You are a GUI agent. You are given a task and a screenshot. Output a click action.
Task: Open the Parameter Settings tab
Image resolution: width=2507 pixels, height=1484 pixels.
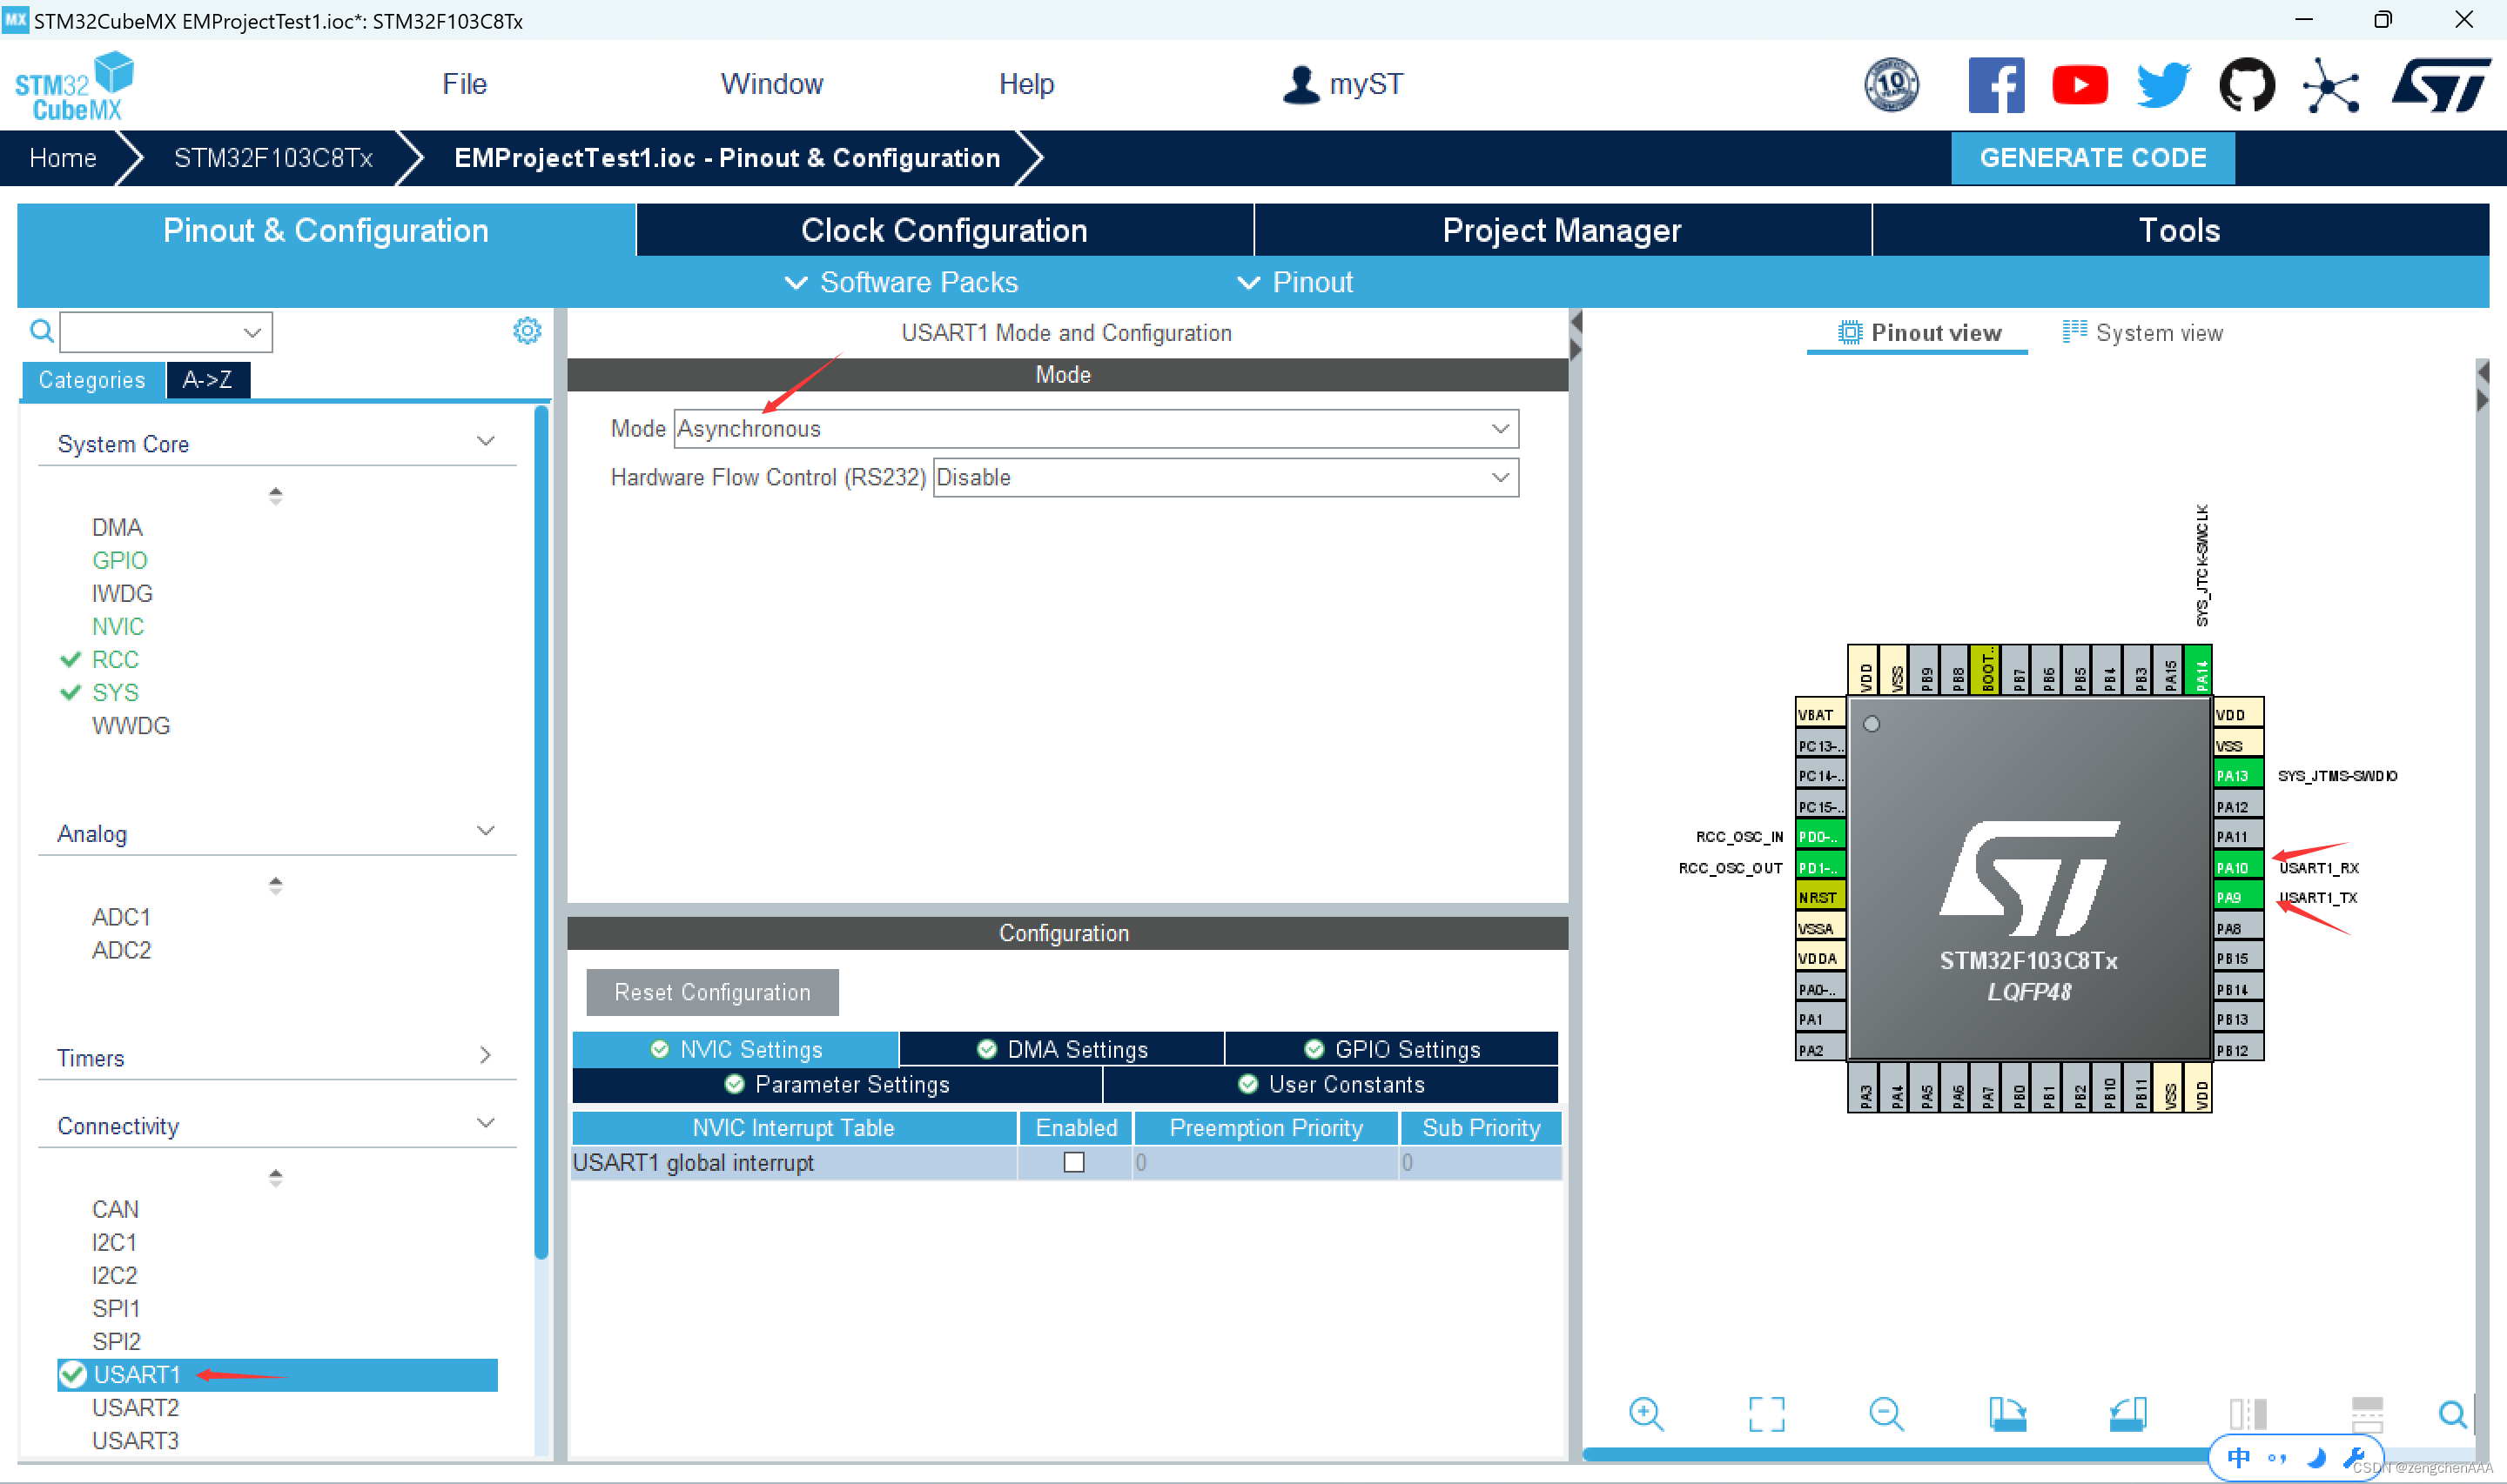(x=837, y=1084)
